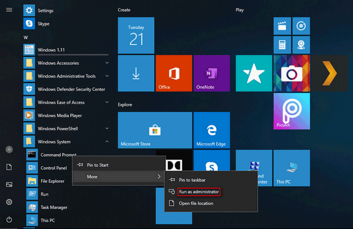Select Pin to Start in context menu
Screen dimensions: 353x229
tap(119, 165)
